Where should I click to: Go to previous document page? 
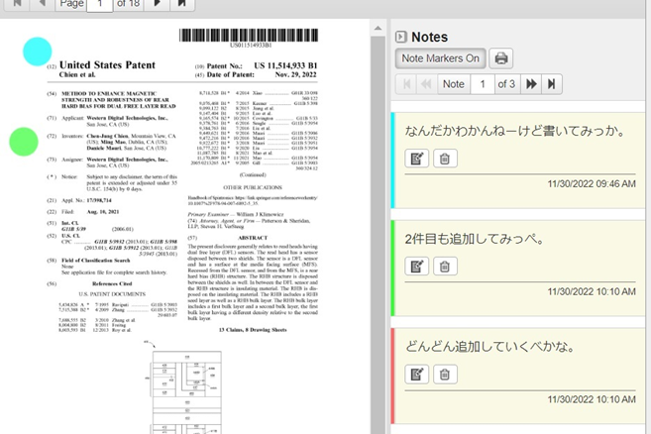click(x=42, y=3)
